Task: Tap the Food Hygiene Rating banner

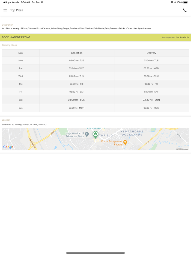Action: point(95,37)
